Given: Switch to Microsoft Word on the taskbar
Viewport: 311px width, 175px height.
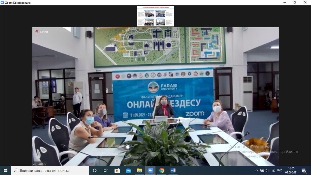Looking at the screenshot, I should 173,171.
